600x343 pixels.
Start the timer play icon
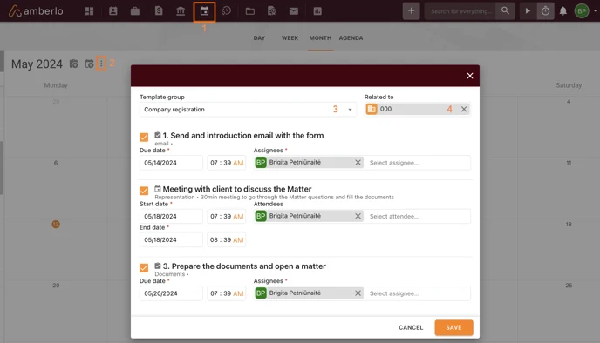[x=528, y=11]
